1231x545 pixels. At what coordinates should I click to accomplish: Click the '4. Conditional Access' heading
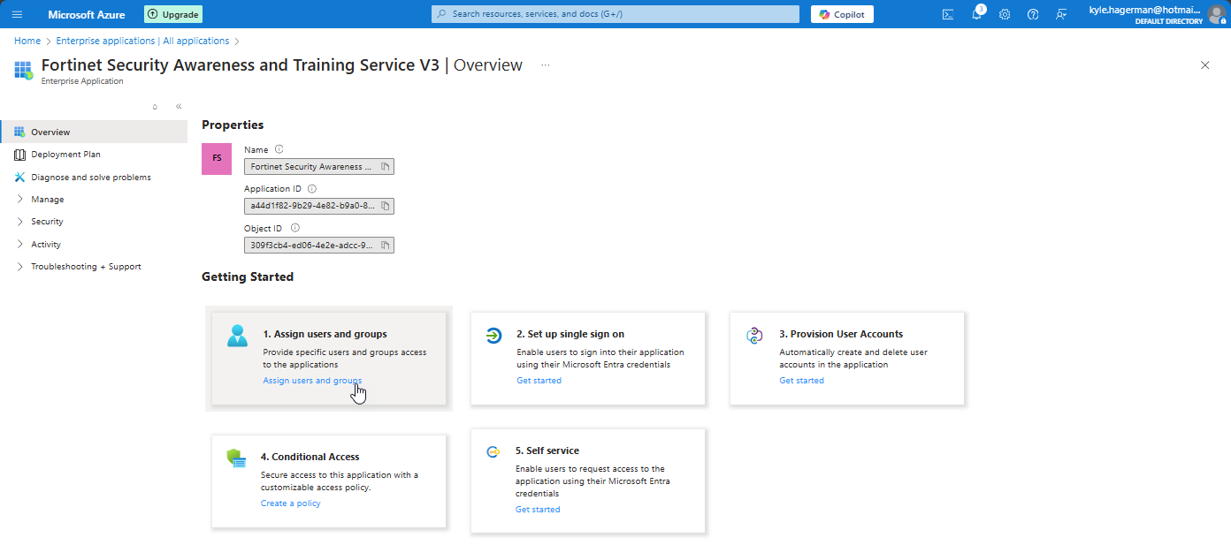point(310,458)
